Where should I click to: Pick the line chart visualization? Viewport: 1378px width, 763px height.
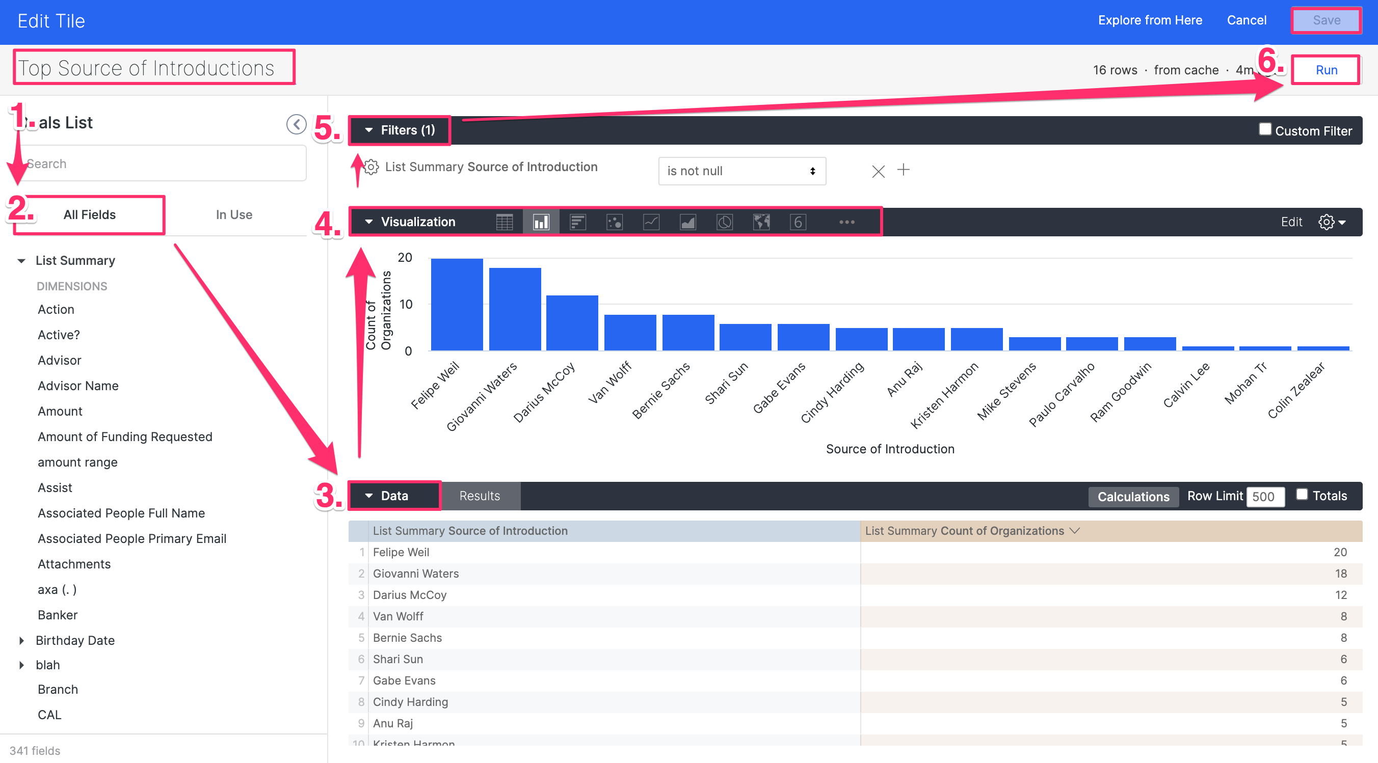coord(651,222)
